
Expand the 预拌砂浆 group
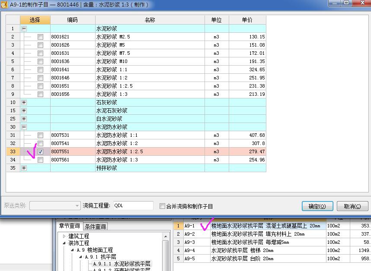click(24, 168)
